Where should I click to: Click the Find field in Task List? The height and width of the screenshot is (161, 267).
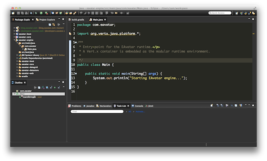coord(97,111)
